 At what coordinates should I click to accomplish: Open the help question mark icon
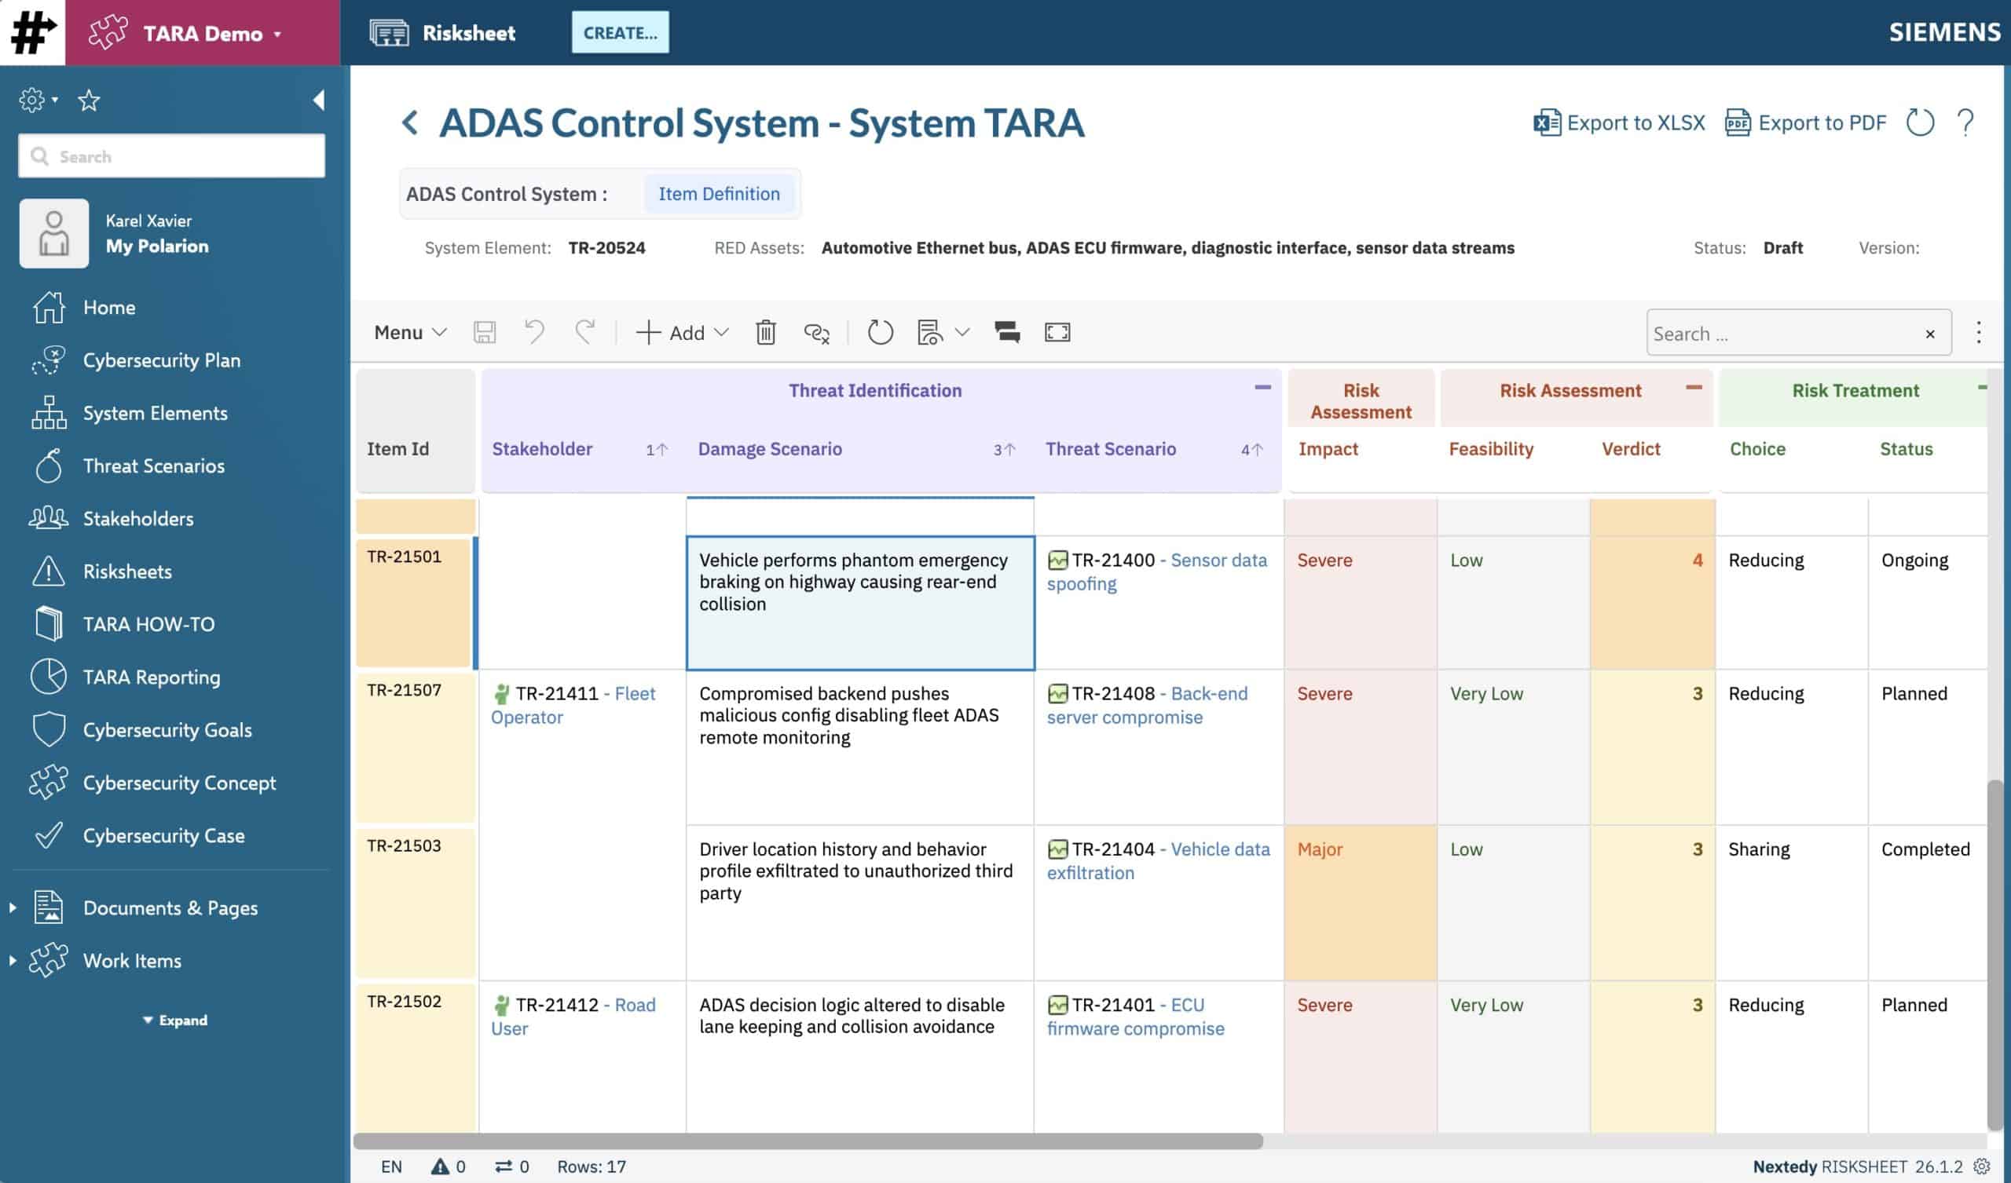click(1965, 122)
